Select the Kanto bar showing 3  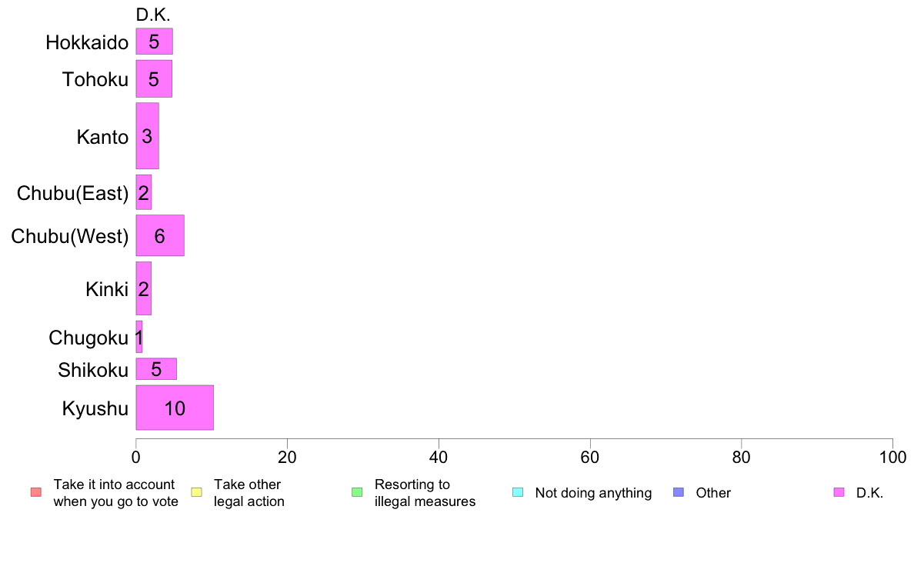[x=148, y=136]
